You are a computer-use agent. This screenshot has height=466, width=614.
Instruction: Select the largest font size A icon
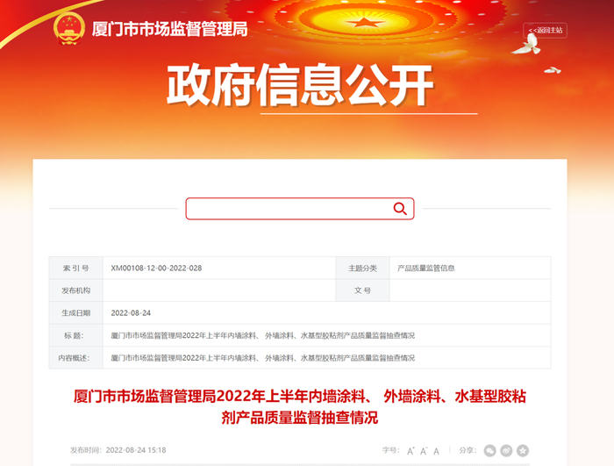pos(411,451)
